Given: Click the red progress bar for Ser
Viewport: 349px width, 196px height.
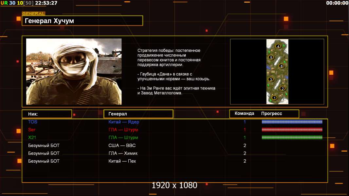Looking at the screenshot, I should coord(292,130).
